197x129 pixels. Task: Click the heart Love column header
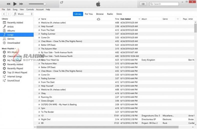pos(178,19)
